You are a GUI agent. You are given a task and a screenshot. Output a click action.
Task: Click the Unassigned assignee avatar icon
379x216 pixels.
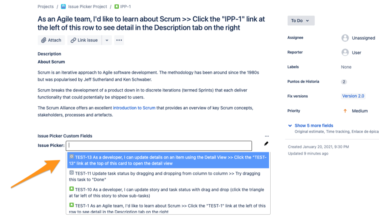coord(345,38)
